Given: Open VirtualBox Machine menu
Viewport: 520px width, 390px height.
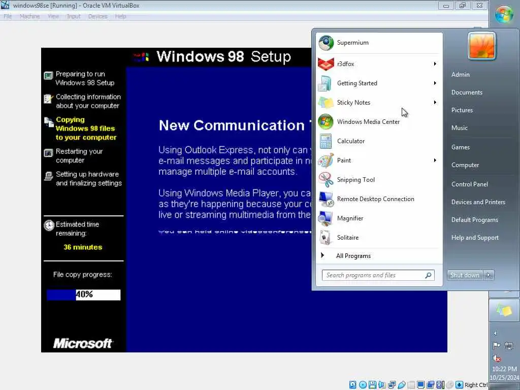Looking at the screenshot, I should (29, 16).
